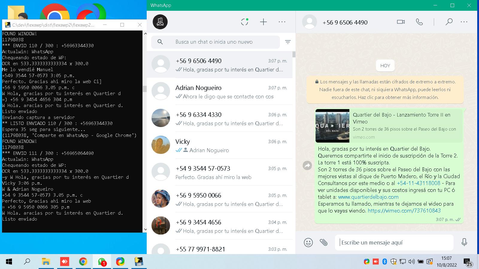479x269 pixels.
Task: Click the chat list vertical scrollbar thumb
Action: [x=294, y=54]
